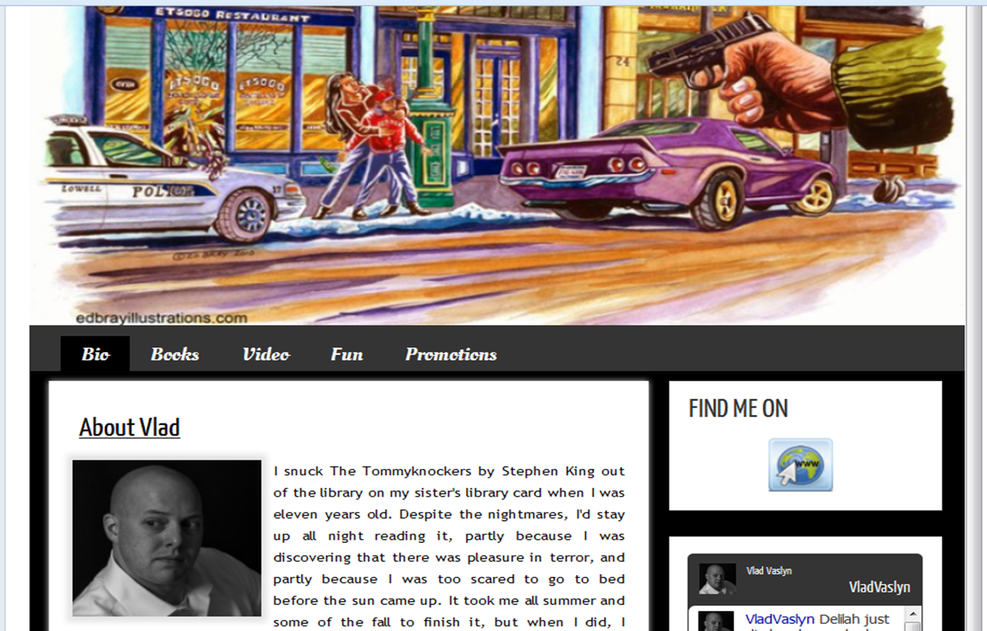Click the tweet list scrollbar thumb
Image resolution: width=987 pixels, height=631 pixels.
(x=912, y=626)
